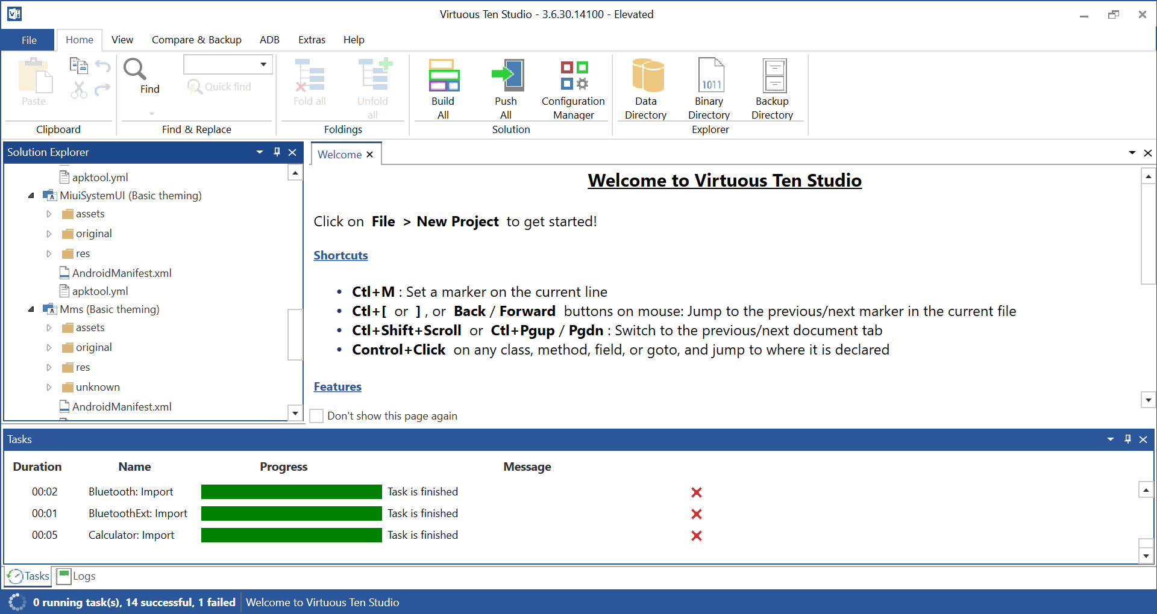This screenshot has height=614, width=1157.
Task: Run Build All on the solution
Action: (x=443, y=88)
